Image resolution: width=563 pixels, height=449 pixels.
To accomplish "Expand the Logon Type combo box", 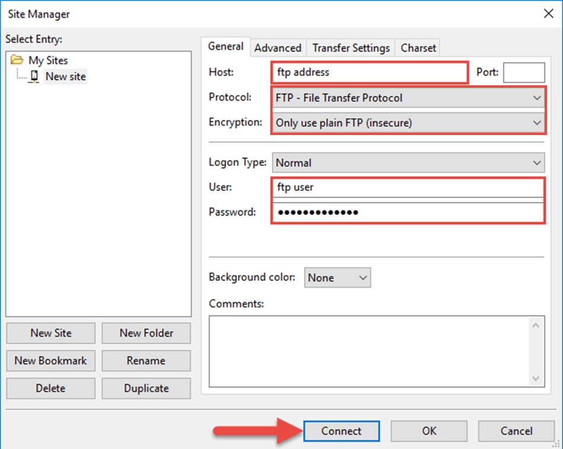I will click(408, 162).
